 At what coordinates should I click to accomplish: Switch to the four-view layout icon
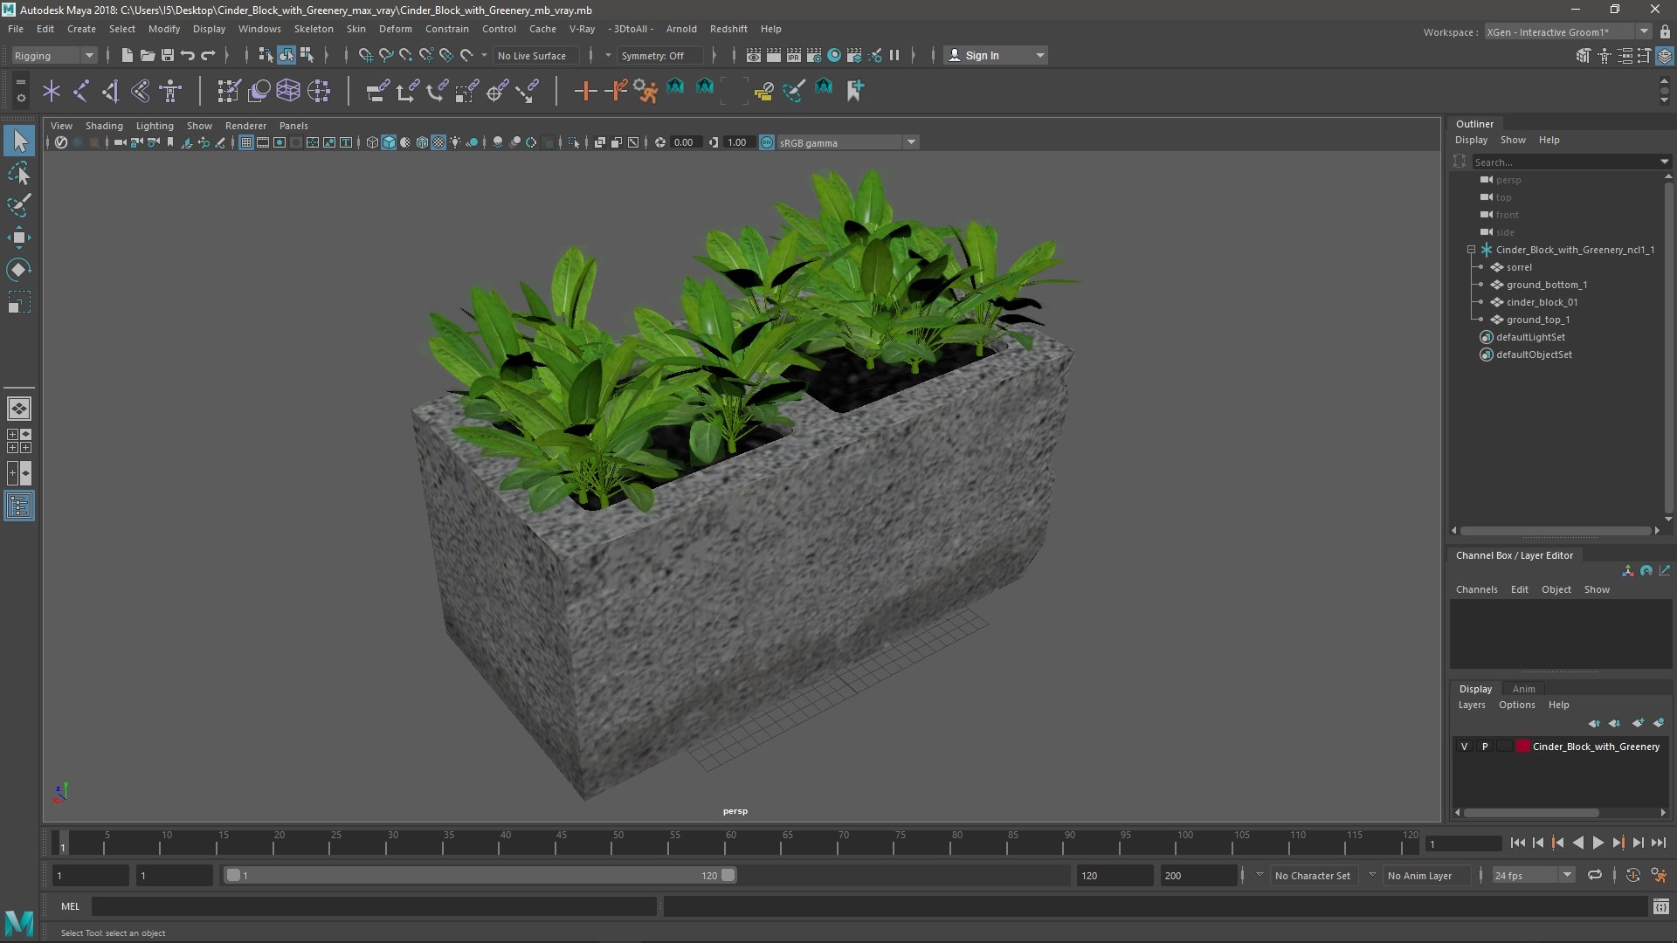(x=19, y=441)
